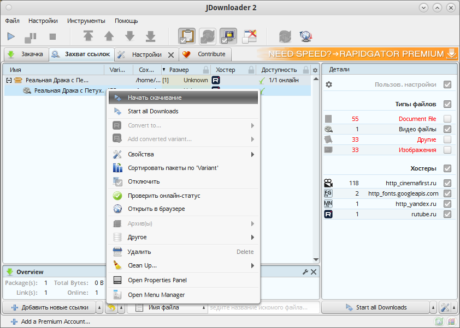Screen dimensions: 460x328
Task: Click Добавить новые ссылки button
Action: click(x=49, y=307)
